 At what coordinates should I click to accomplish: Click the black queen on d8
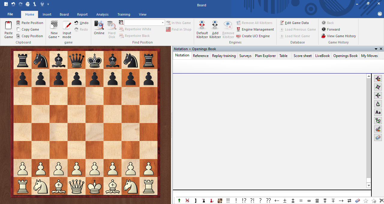pyautogui.click(x=76, y=60)
